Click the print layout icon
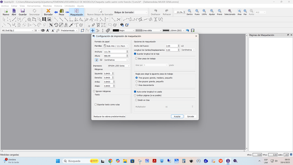Image resolution: width=293 pixels, height=165 pixels. [122, 25]
